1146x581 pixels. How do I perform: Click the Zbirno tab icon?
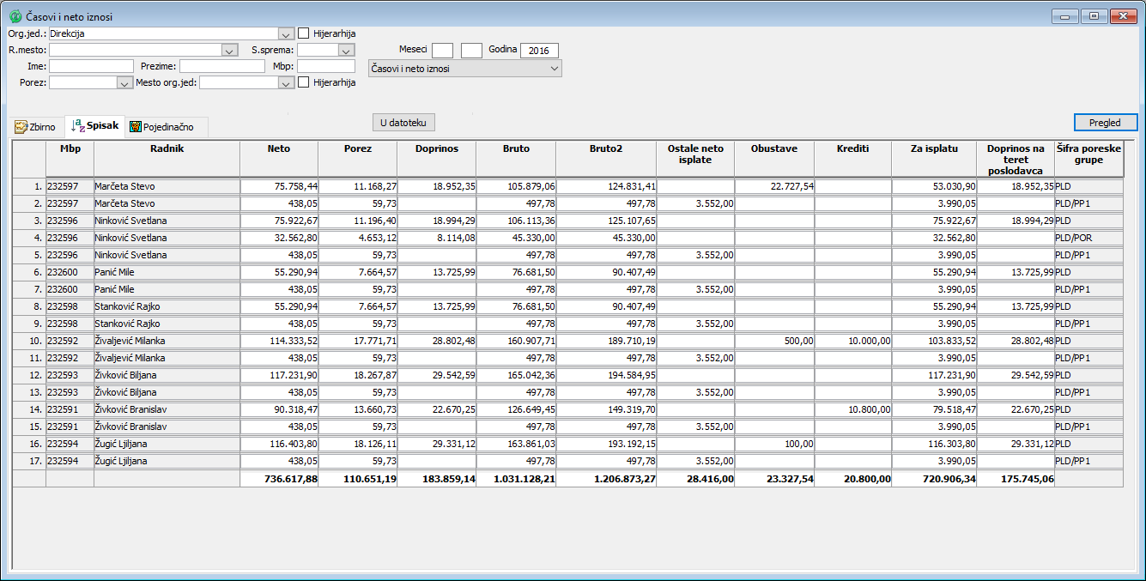coord(21,127)
